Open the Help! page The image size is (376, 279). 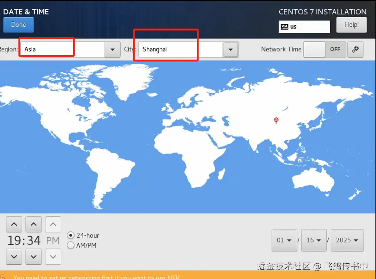(x=351, y=25)
